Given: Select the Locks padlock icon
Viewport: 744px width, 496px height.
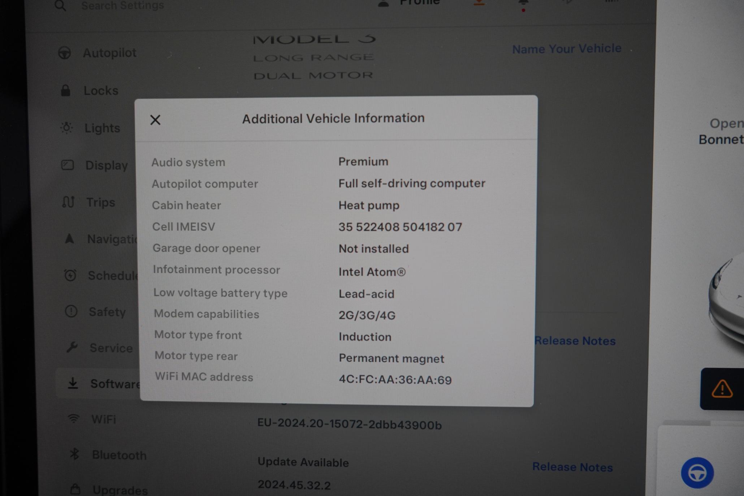Looking at the screenshot, I should coord(65,90).
